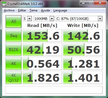
Task: Click the 4K write result 1.281
Action: [83, 64]
